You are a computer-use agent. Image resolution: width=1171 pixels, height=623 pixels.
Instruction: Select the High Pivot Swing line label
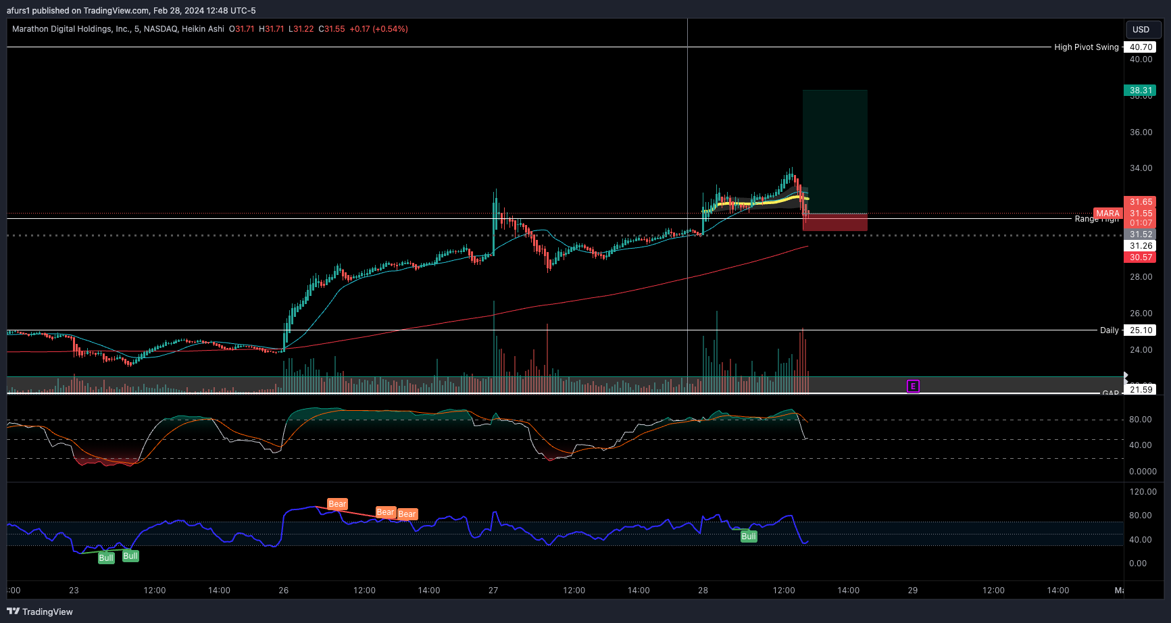pyautogui.click(x=1087, y=47)
